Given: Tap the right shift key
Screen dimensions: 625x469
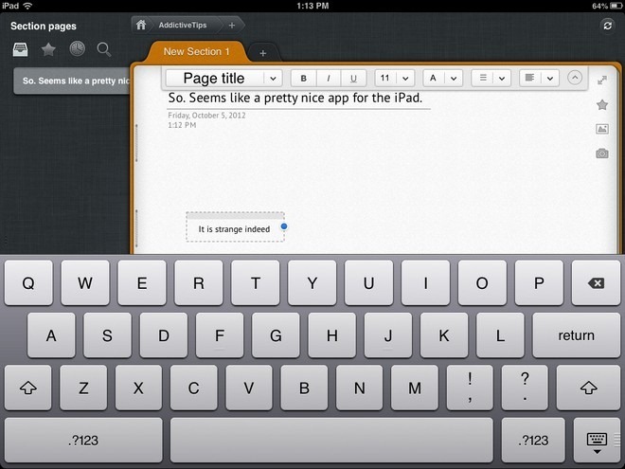Looking at the screenshot, I should click(588, 388).
